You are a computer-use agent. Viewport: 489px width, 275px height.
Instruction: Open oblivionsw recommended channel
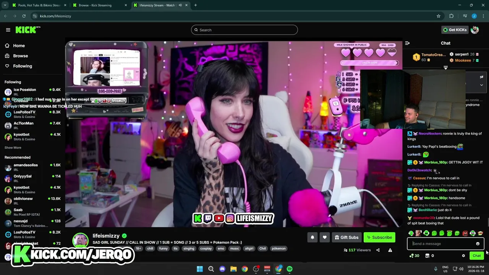coord(32,201)
